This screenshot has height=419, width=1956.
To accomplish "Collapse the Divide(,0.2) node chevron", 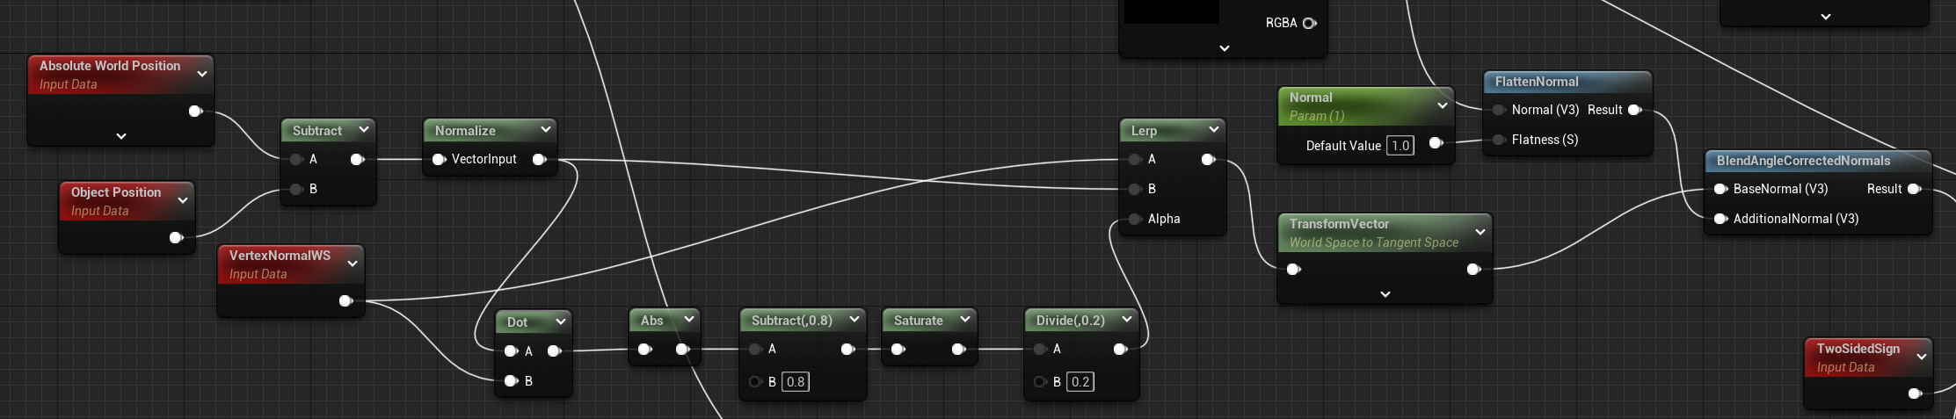I will click(1127, 319).
